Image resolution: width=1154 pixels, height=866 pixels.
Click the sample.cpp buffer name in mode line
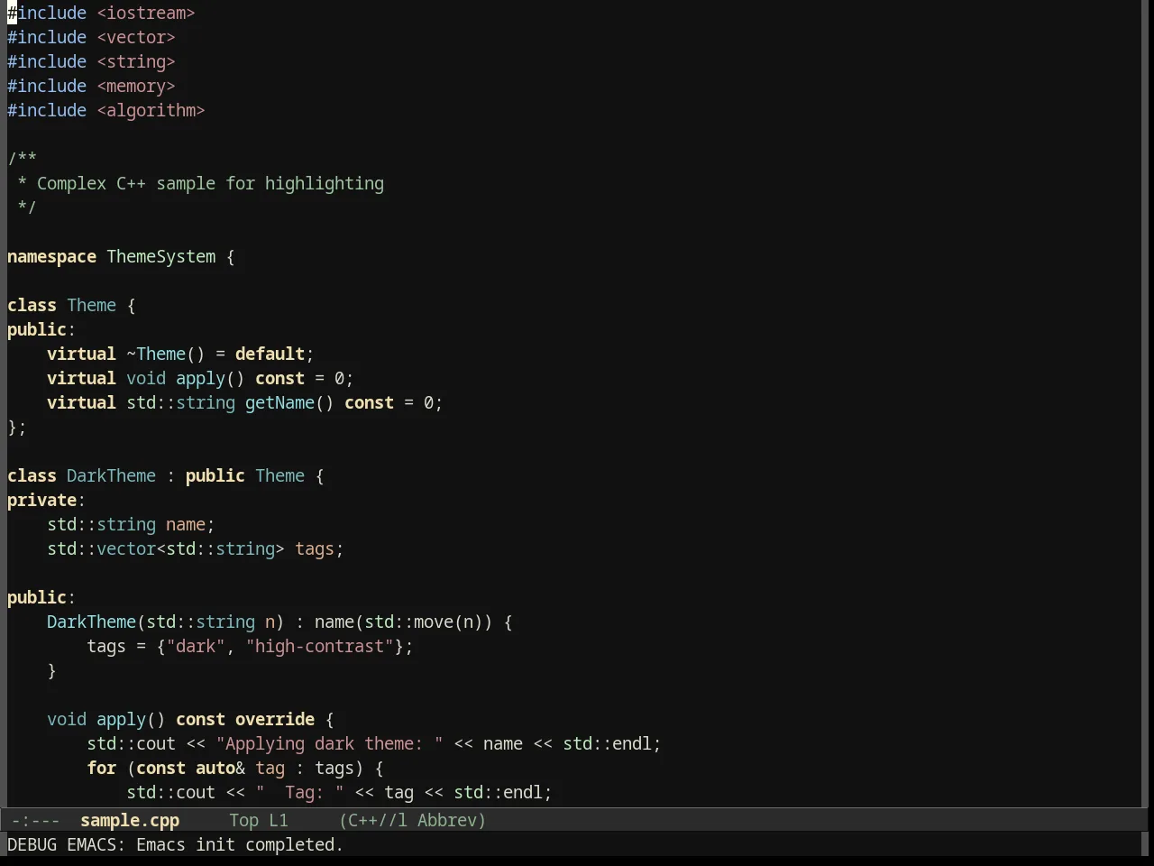click(130, 820)
